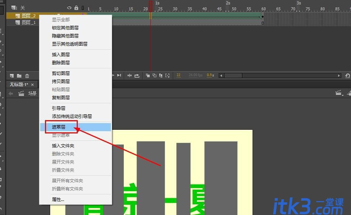Click the edit multiple frames icon
Screen dimensions: 351x215
tap(161, 76)
